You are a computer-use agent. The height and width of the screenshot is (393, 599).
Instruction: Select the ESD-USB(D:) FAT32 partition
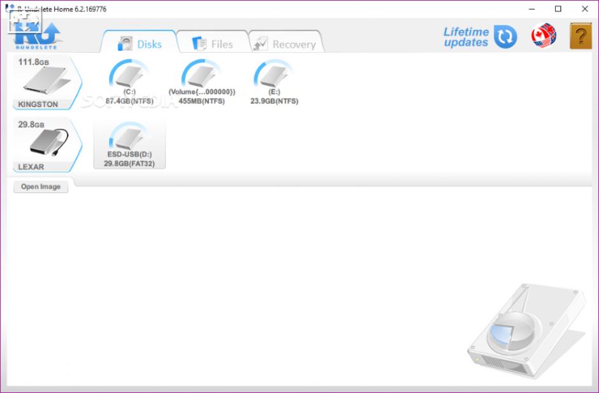pos(129,145)
